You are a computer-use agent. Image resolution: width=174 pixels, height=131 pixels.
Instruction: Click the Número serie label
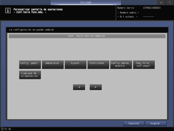click(126, 8)
